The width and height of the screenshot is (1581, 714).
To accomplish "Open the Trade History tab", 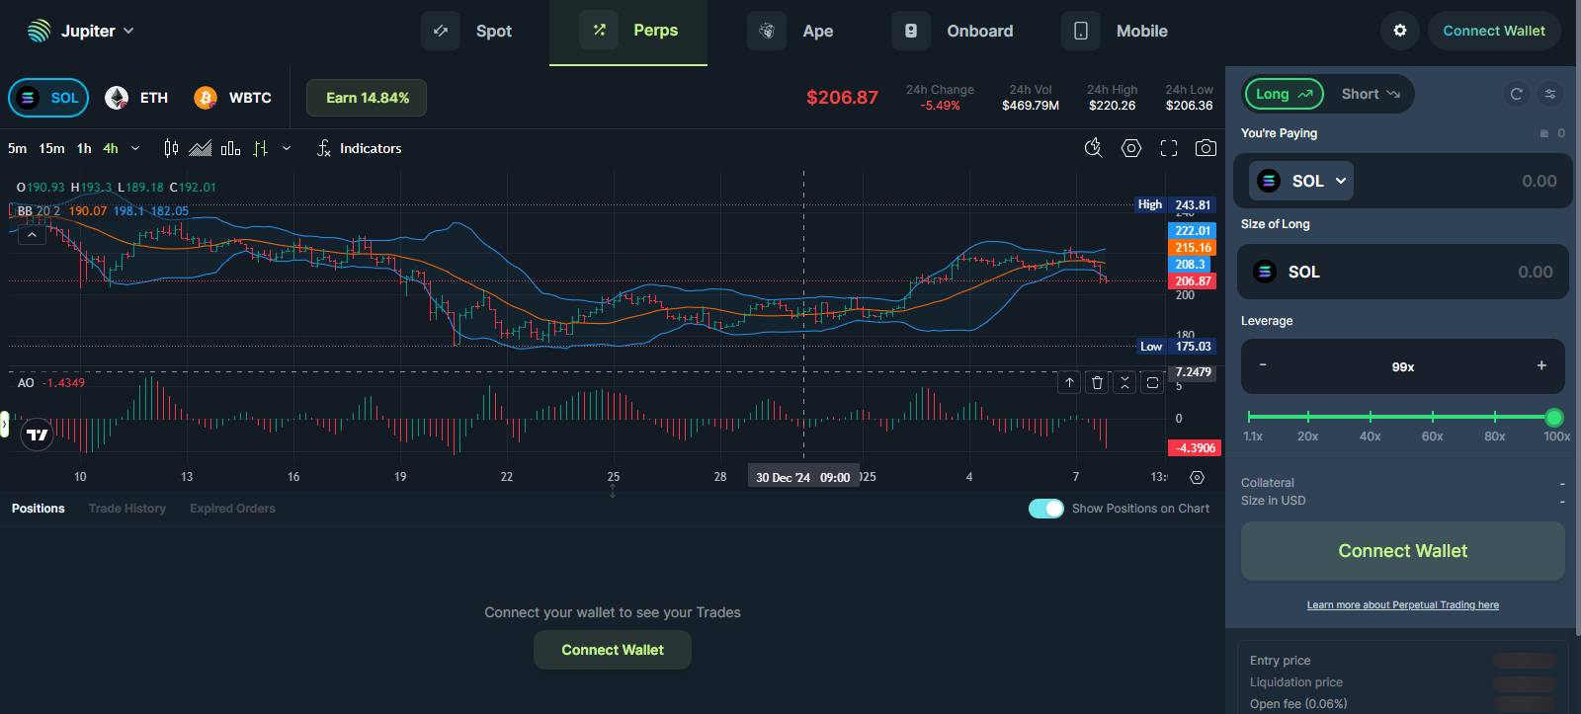I will [x=126, y=509].
